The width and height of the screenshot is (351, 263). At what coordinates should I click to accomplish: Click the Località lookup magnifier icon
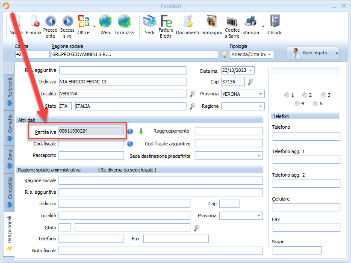(192, 94)
